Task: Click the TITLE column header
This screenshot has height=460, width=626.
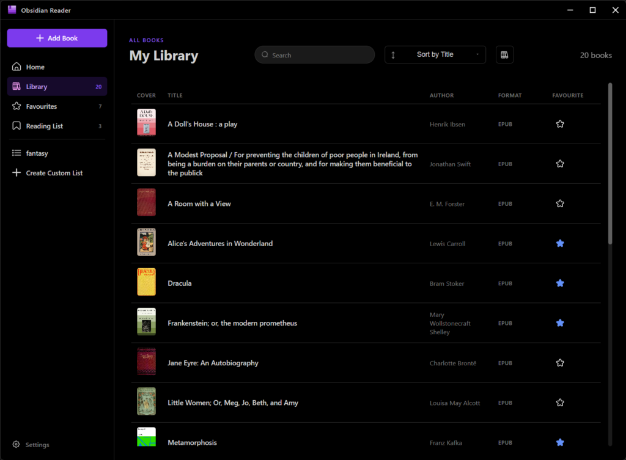Action: [175, 95]
